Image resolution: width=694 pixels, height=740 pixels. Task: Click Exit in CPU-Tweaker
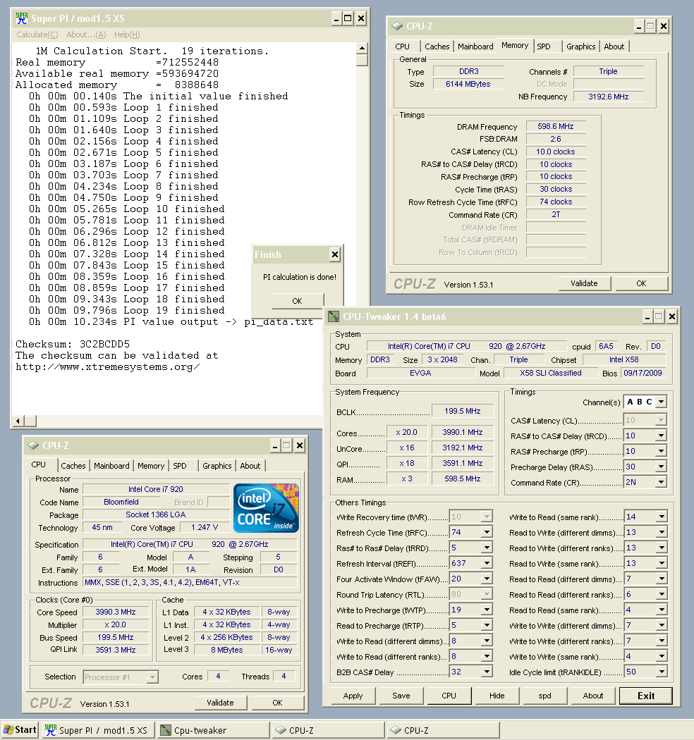pos(646,695)
